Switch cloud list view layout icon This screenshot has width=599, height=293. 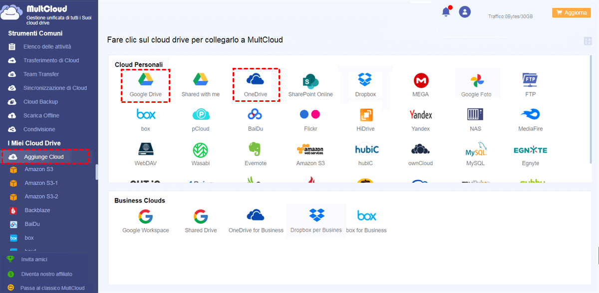pyautogui.click(x=587, y=41)
